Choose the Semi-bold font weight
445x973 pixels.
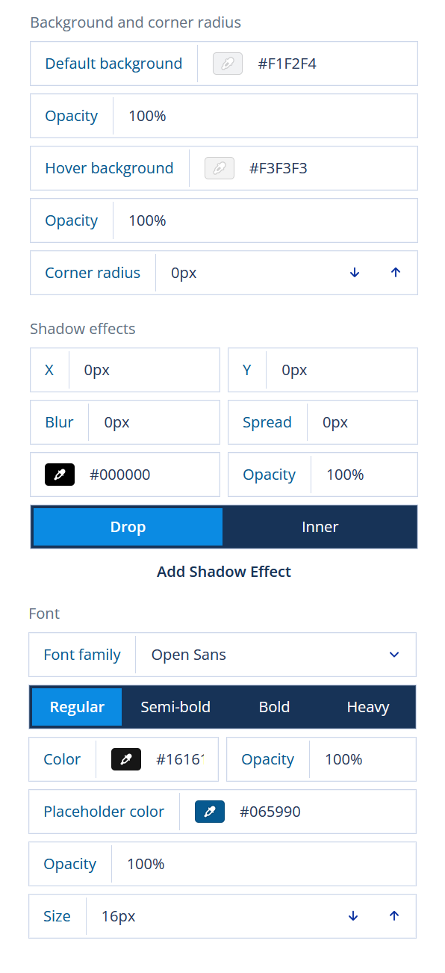click(175, 707)
